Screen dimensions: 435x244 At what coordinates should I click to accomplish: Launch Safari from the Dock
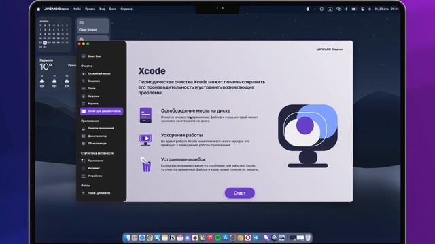click(142, 237)
